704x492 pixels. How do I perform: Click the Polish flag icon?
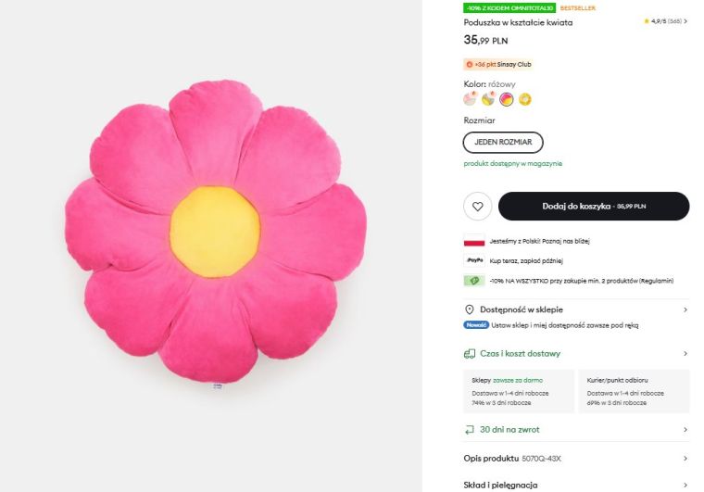point(474,241)
